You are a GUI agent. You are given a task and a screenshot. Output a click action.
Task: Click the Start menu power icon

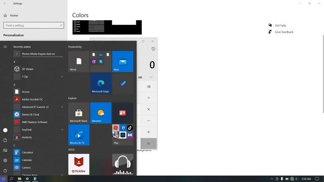click(5, 171)
